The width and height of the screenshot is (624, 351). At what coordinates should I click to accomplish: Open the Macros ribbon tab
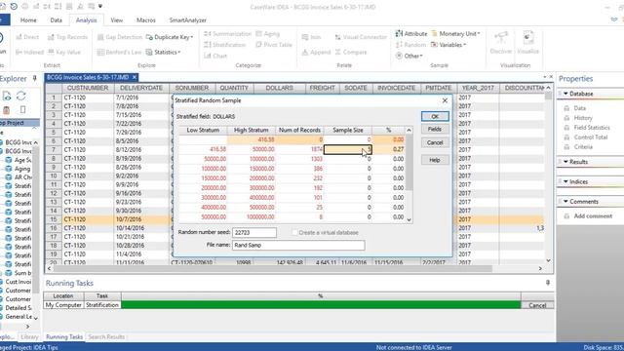coord(145,19)
